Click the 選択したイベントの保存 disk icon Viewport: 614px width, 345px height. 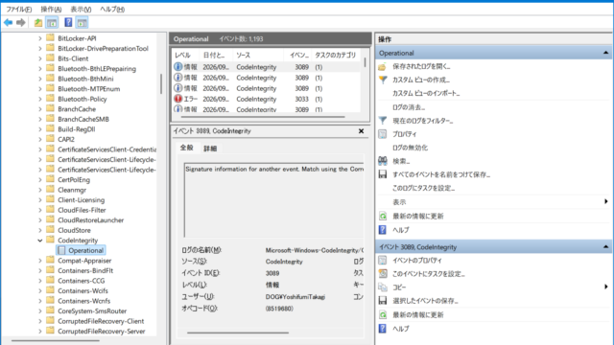point(383,301)
